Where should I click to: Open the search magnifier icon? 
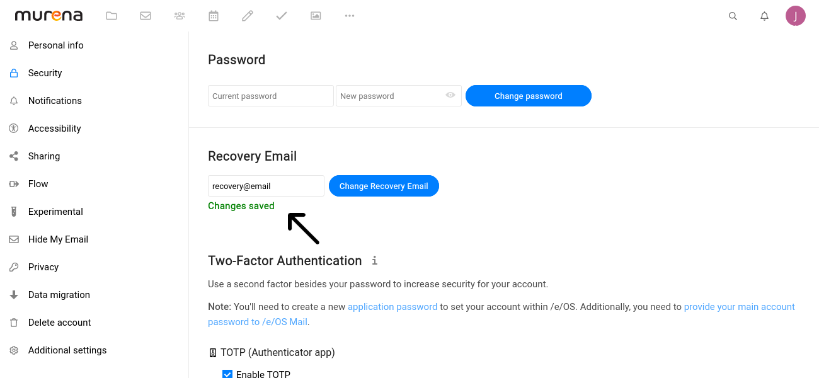point(733,16)
